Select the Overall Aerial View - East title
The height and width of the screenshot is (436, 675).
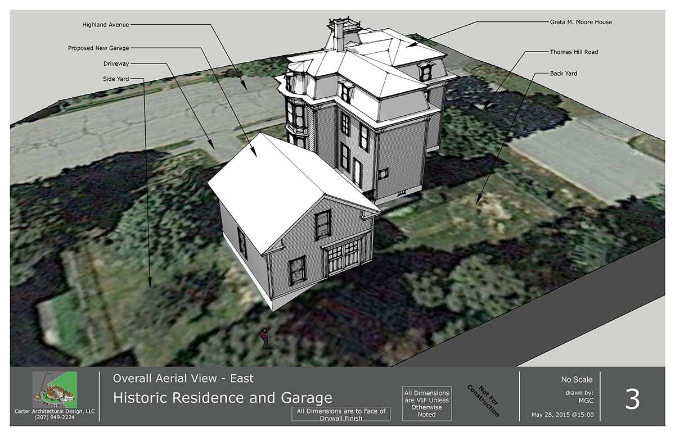click(183, 379)
